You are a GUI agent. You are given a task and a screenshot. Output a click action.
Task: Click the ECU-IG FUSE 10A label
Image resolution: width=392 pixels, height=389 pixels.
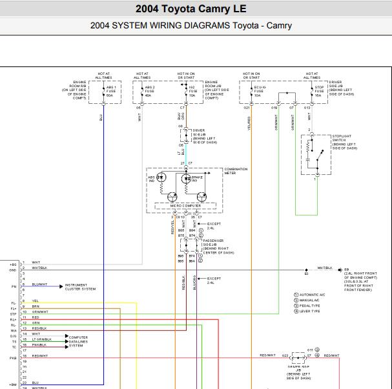tap(260, 92)
